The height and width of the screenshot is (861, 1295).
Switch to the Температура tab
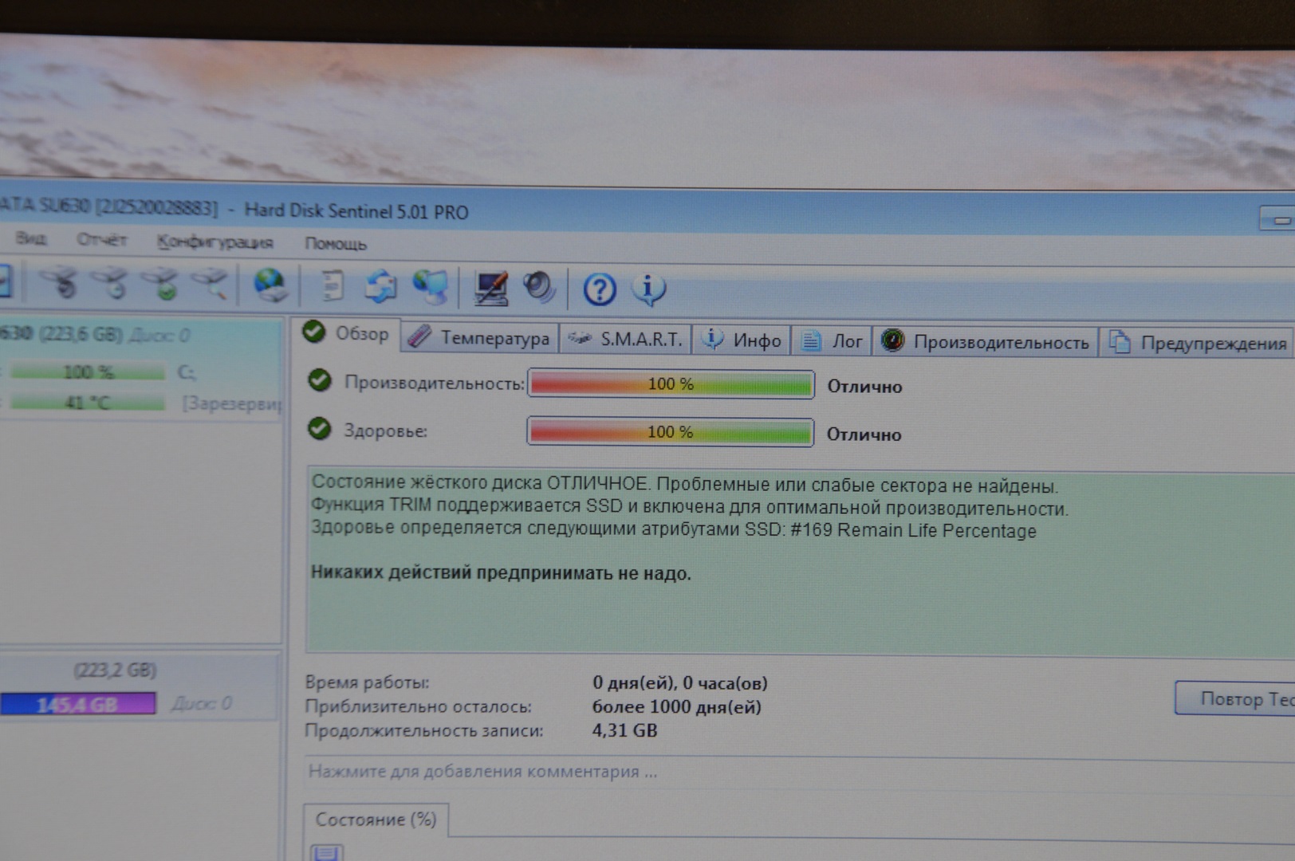click(480, 338)
